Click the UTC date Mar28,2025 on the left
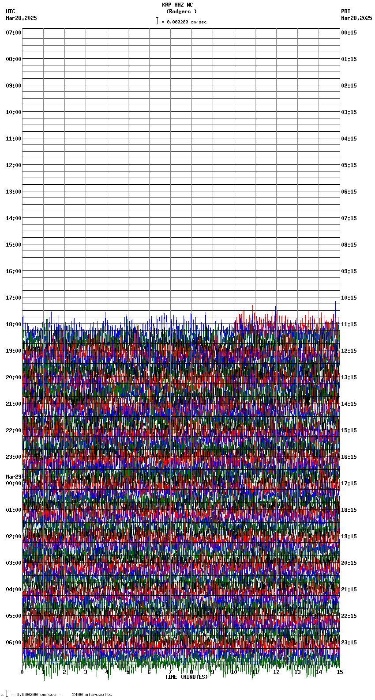This screenshot has width=375, height=700. [22, 18]
